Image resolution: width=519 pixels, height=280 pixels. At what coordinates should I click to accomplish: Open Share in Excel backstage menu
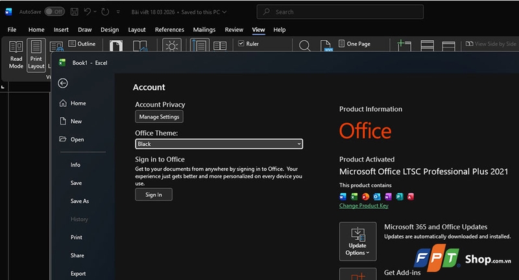click(77, 255)
